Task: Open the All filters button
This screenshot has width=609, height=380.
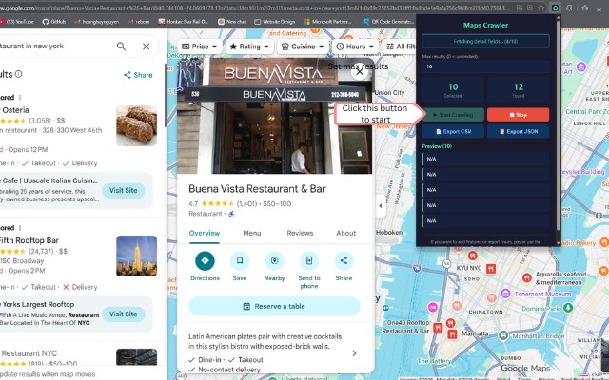Action: [400, 47]
